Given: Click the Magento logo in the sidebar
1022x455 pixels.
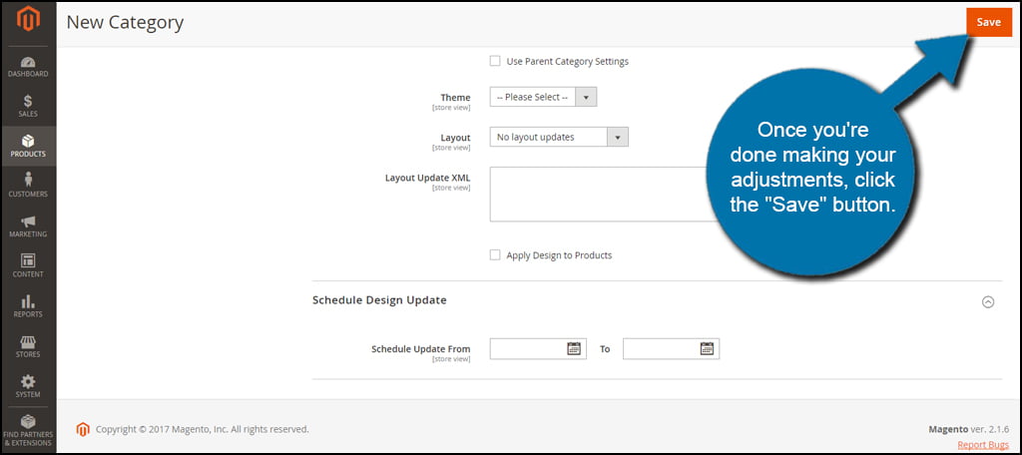Looking at the screenshot, I should coord(28,22).
